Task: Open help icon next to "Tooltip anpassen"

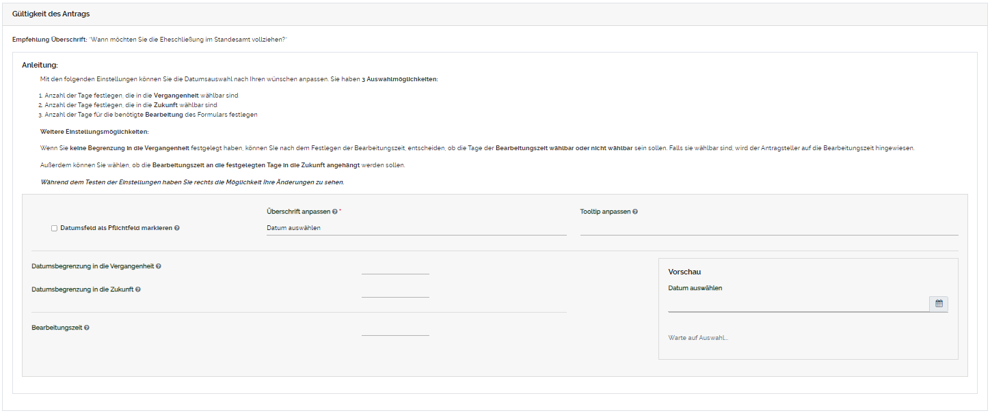Action: point(634,212)
